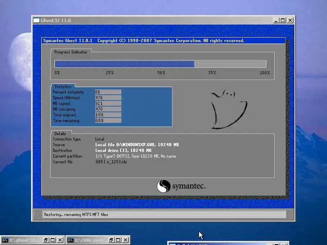
Task: Click the Ghost32 11.0 title bar icon
Action: point(36,20)
